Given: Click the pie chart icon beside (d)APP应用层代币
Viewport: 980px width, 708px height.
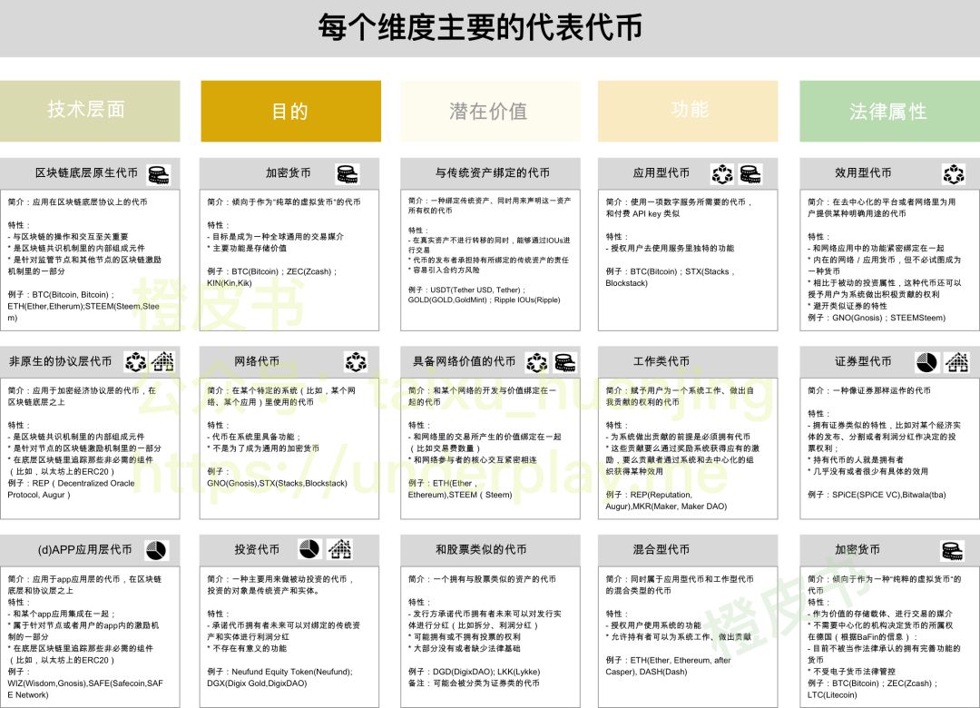Looking at the screenshot, I should pyautogui.click(x=156, y=550).
